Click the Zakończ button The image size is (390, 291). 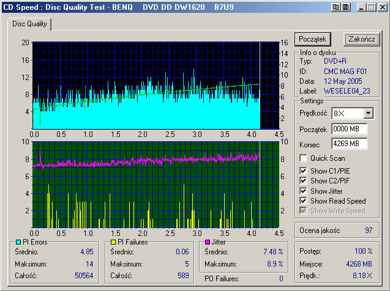point(362,39)
